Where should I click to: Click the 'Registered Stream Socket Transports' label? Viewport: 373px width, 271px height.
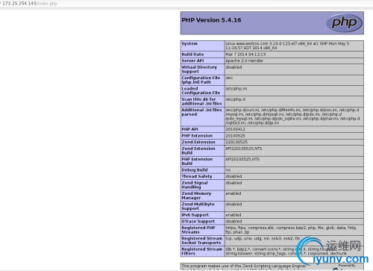(x=202, y=240)
